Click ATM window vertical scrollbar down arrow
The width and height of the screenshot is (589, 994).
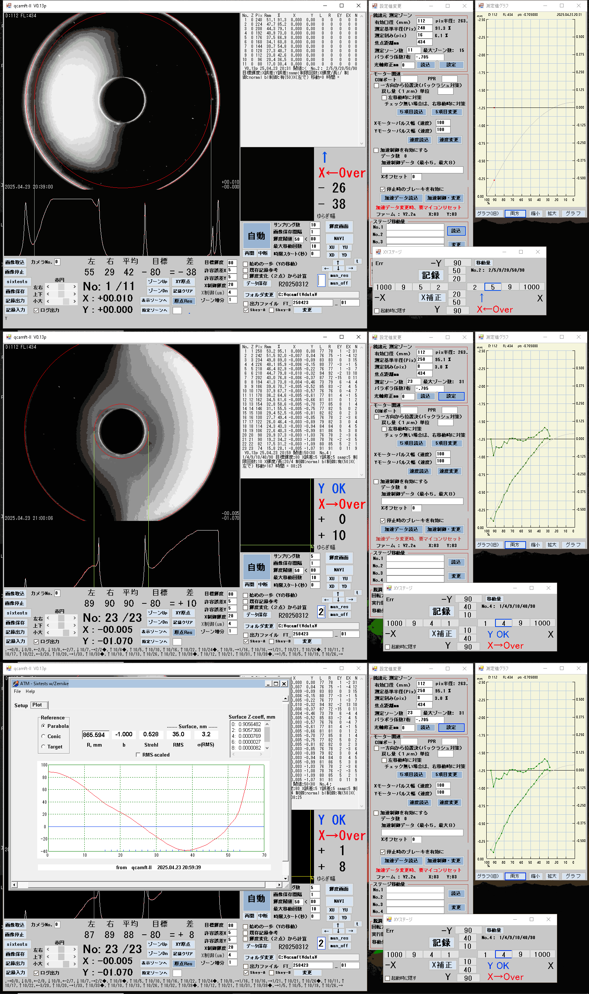tap(285, 878)
